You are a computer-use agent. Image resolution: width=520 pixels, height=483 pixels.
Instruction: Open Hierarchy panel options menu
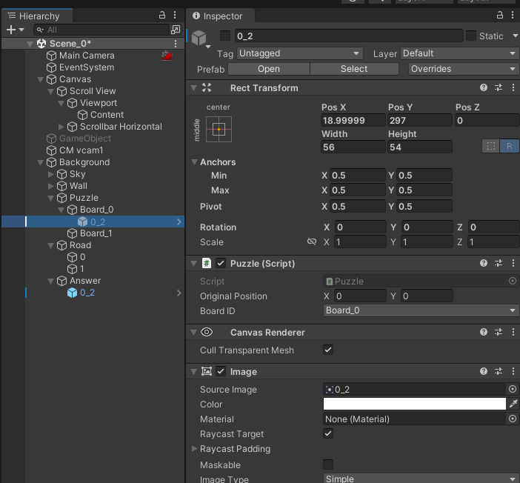click(x=175, y=15)
